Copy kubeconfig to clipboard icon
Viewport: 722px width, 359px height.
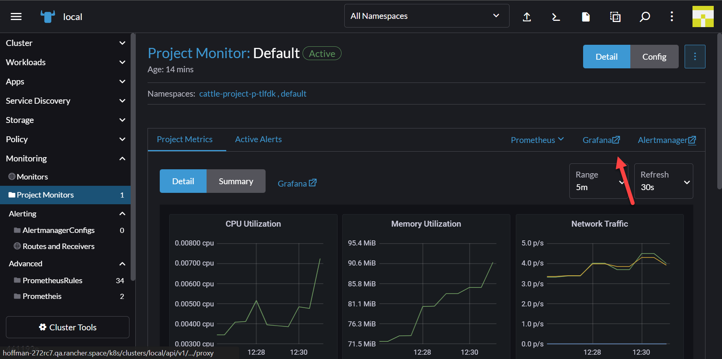[x=615, y=16]
